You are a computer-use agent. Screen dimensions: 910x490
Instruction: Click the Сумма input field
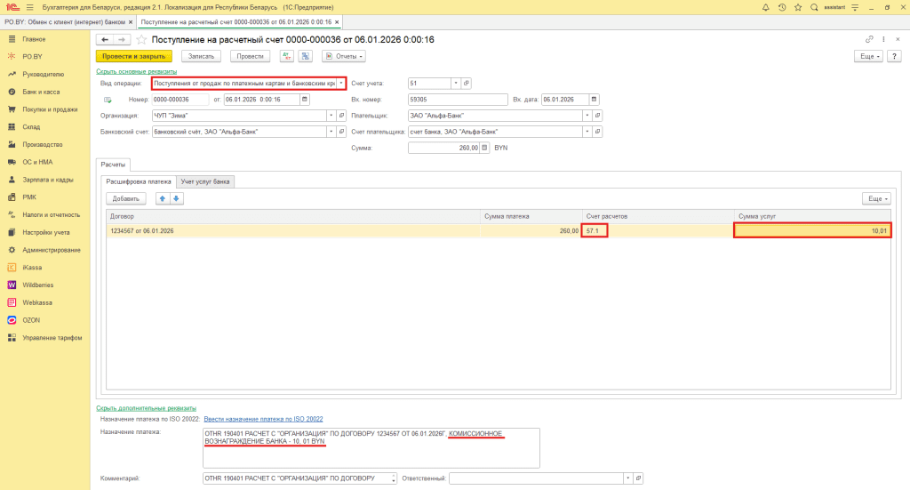443,148
